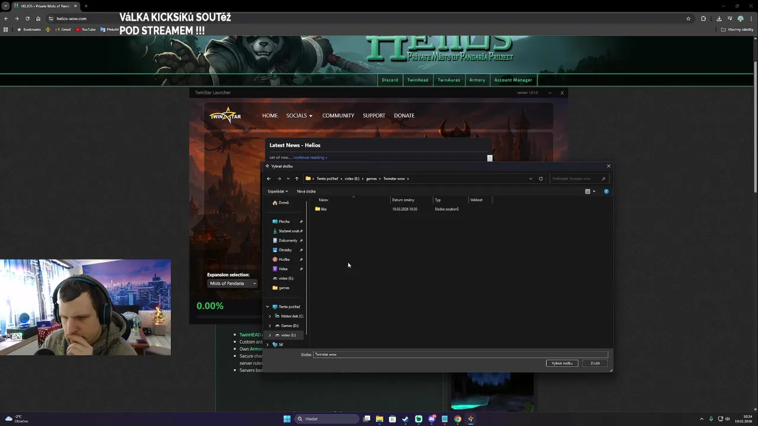Open COMMUNITY in the TwinStar Launcher
758x426 pixels.
click(x=338, y=115)
